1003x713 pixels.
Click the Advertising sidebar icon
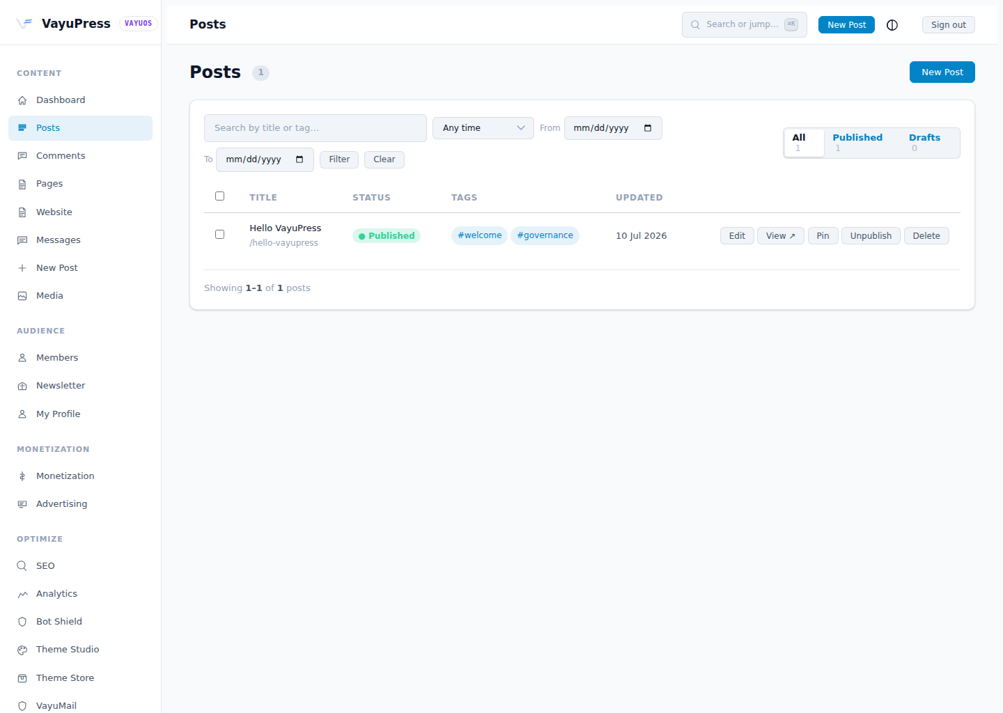pos(22,504)
